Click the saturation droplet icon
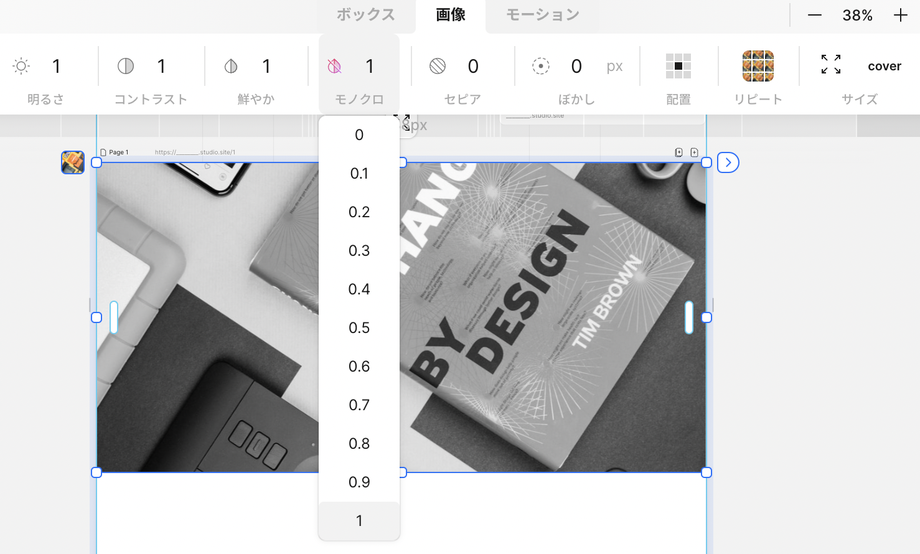Viewport: 920px width, 554px height. coord(231,66)
